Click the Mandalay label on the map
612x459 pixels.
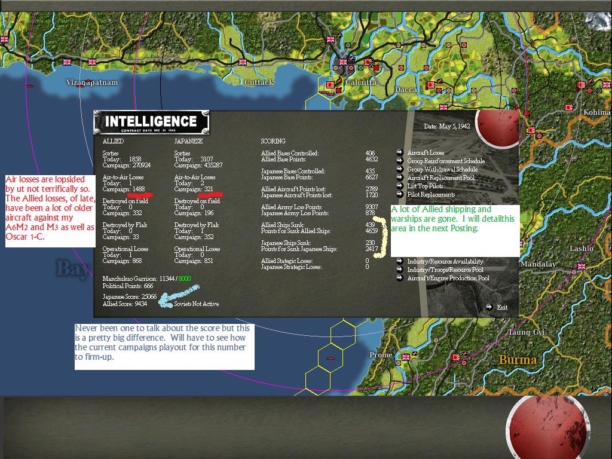[538, 264]
